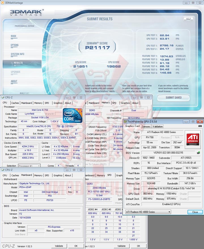Screen dimensions: 204x249
Task: Click the TechPowerUp GPU-Z title bar icon
Action: (x=125, y=122)
